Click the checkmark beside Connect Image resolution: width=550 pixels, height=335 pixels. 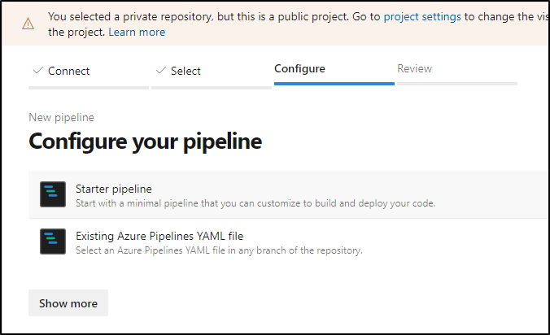point(38,71)
